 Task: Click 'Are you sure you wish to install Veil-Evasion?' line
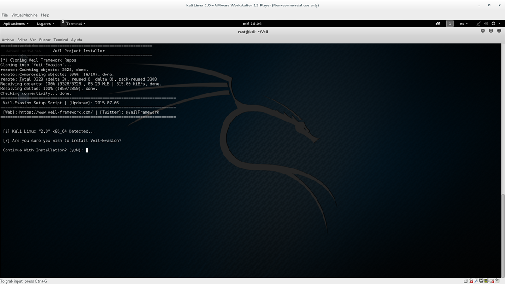click(x=62, y=140)
